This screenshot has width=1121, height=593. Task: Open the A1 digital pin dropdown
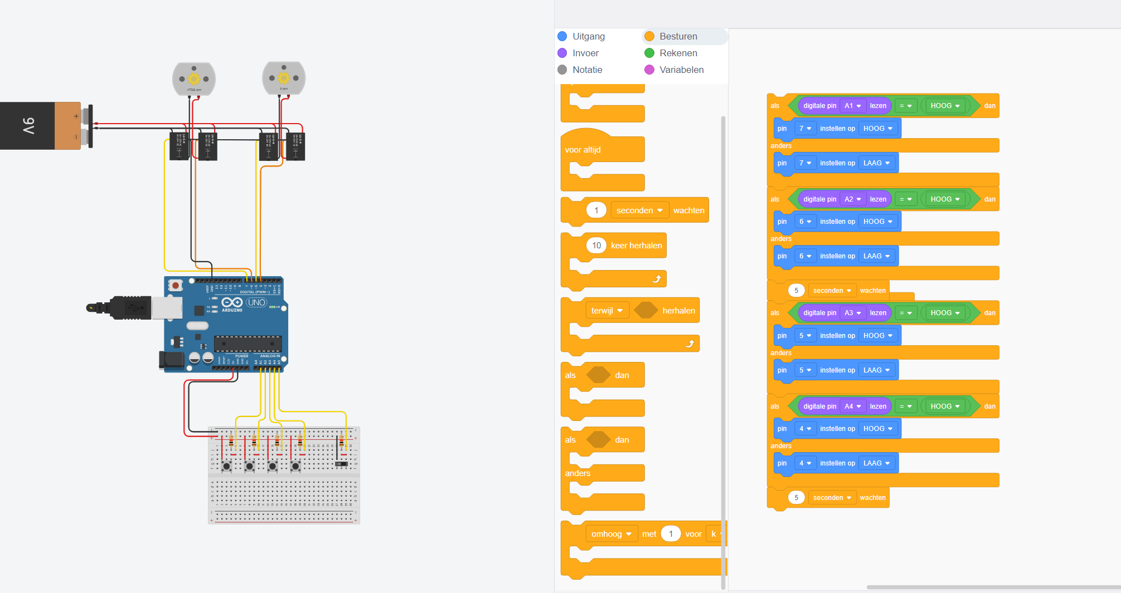852,106
